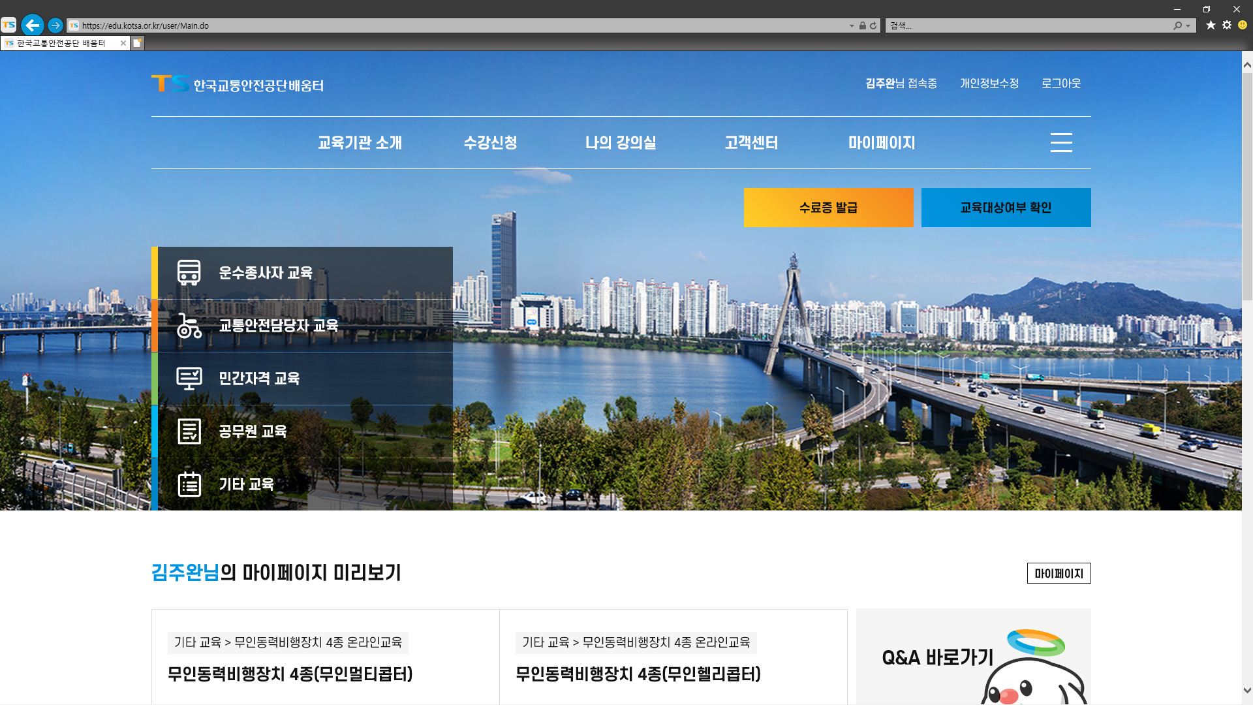
Task: Click the page scrollbar down arrow
Action: click(1247, 690)
